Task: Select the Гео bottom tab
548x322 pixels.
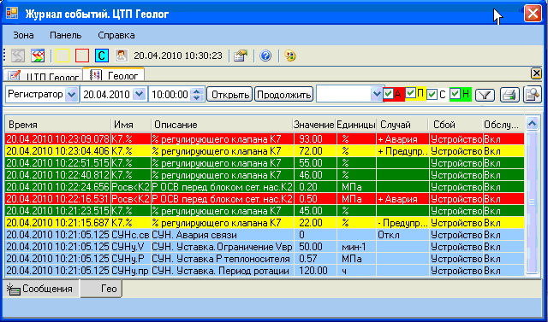Action: click(101, 289)
